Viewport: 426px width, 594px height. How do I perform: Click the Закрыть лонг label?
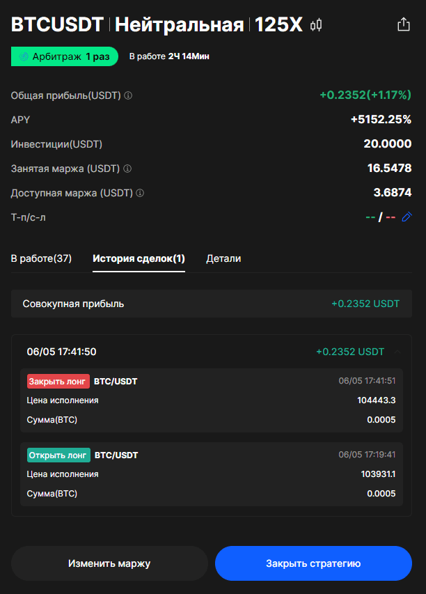(58, 382)
